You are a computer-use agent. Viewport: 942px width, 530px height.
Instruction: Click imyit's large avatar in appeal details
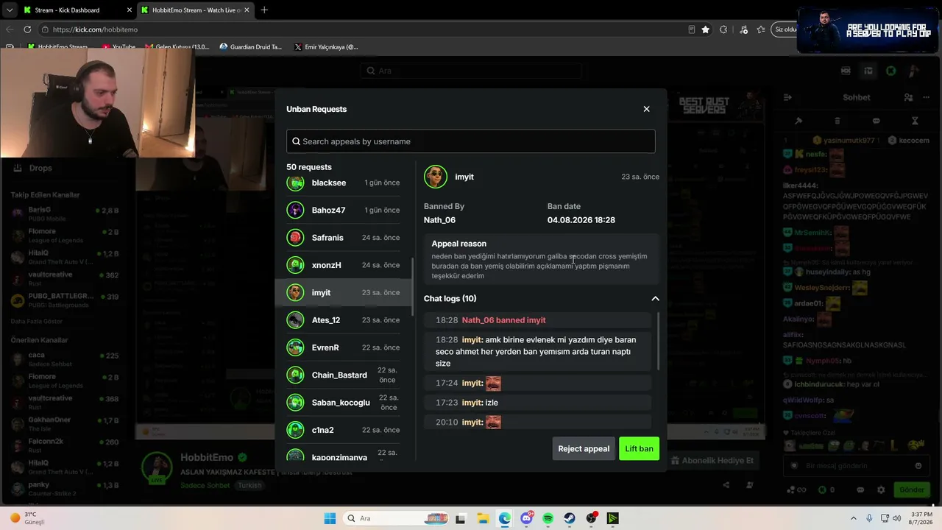[x=436, y=177]
